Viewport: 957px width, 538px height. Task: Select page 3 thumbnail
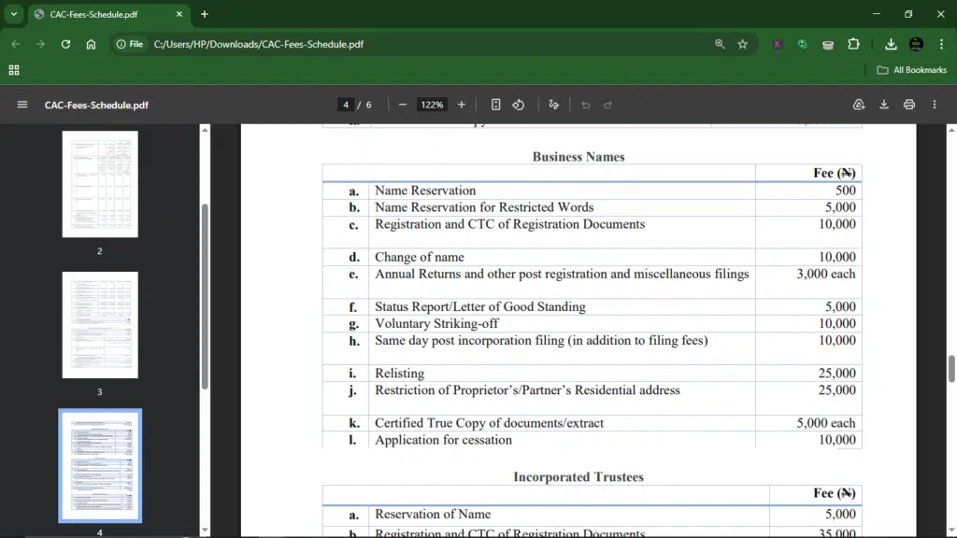(100, 325)
